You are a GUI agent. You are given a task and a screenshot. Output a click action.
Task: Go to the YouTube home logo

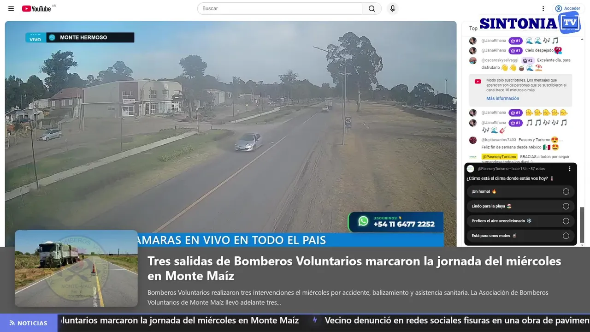(x=36, y=8)
